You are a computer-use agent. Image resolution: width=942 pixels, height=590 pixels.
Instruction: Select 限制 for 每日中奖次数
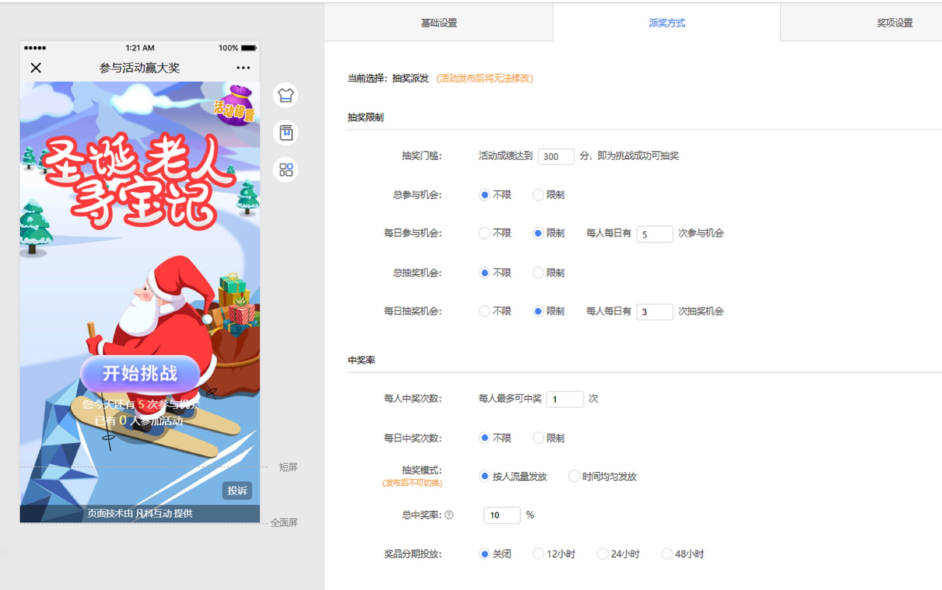coord(538,438)
